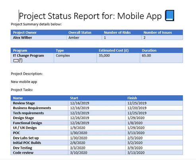
Task: Click the mouse icon under IT Change Program
Action: [x=21, y=61]
